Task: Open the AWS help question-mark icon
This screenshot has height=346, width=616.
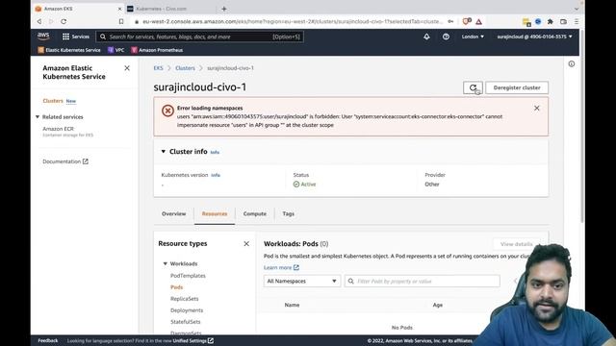Action: (x=446, y=37)
